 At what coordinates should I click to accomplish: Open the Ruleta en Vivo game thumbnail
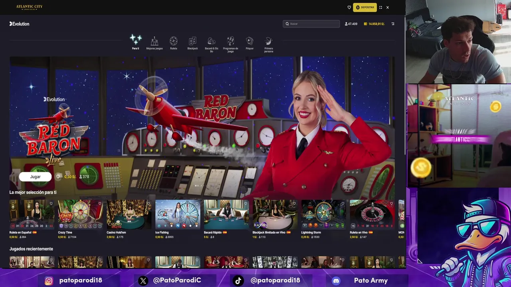tap(372, 214)
